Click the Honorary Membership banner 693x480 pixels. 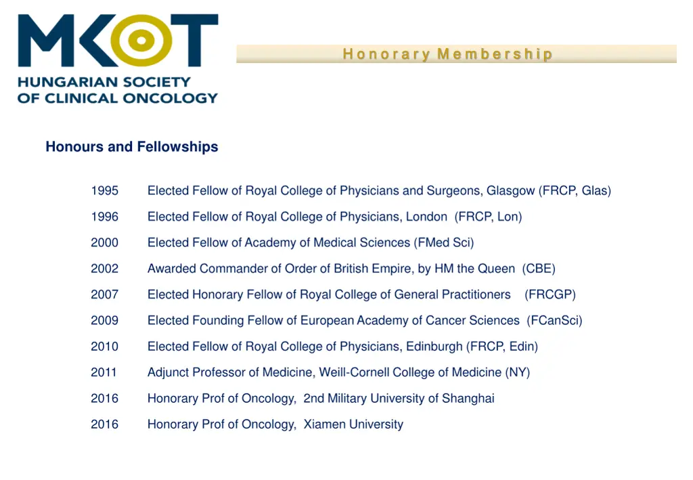coord(456,54)
